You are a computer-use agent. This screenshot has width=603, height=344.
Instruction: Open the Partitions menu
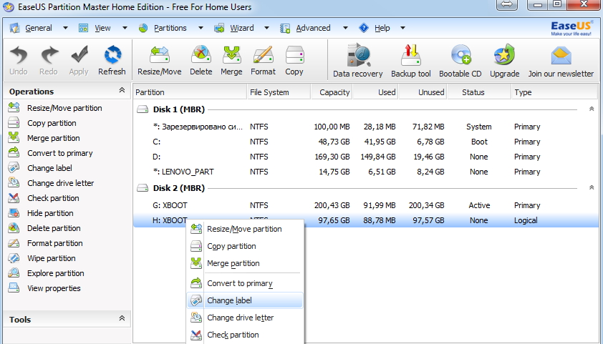(170, 28)
